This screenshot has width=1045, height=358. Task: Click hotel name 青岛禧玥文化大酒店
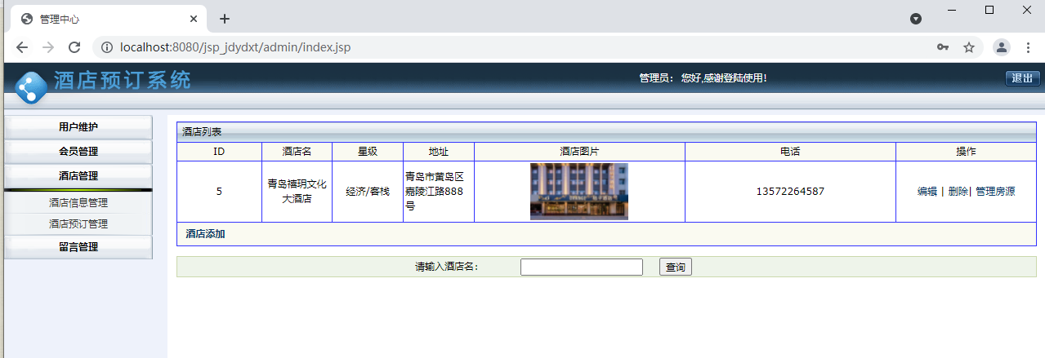pyautogui.click(x=297, y=192)
